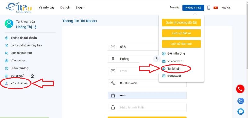Click Quản lý booking đã đặt button

[x=181, y=22]
